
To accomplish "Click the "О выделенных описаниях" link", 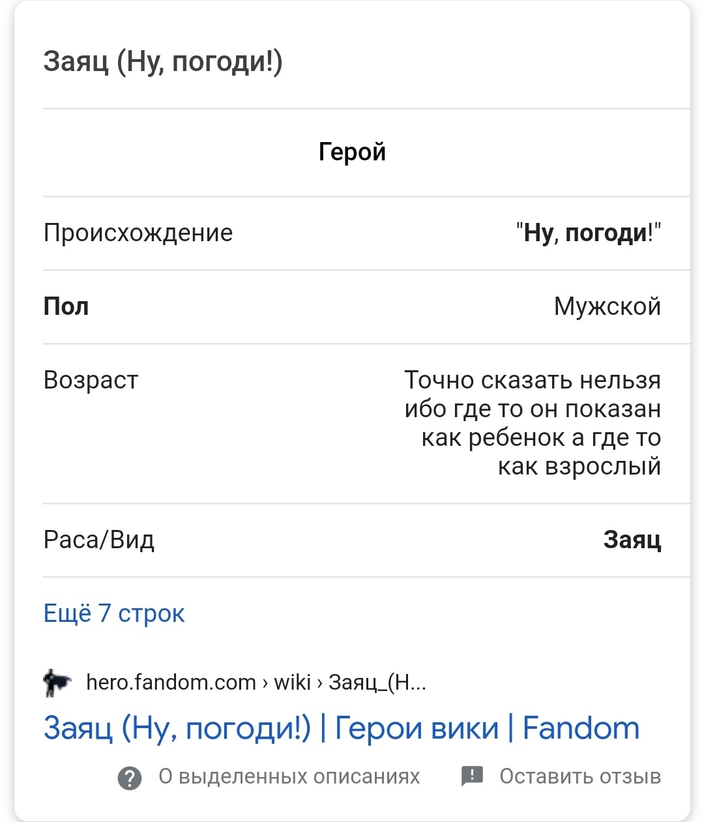I will (289, 776).
